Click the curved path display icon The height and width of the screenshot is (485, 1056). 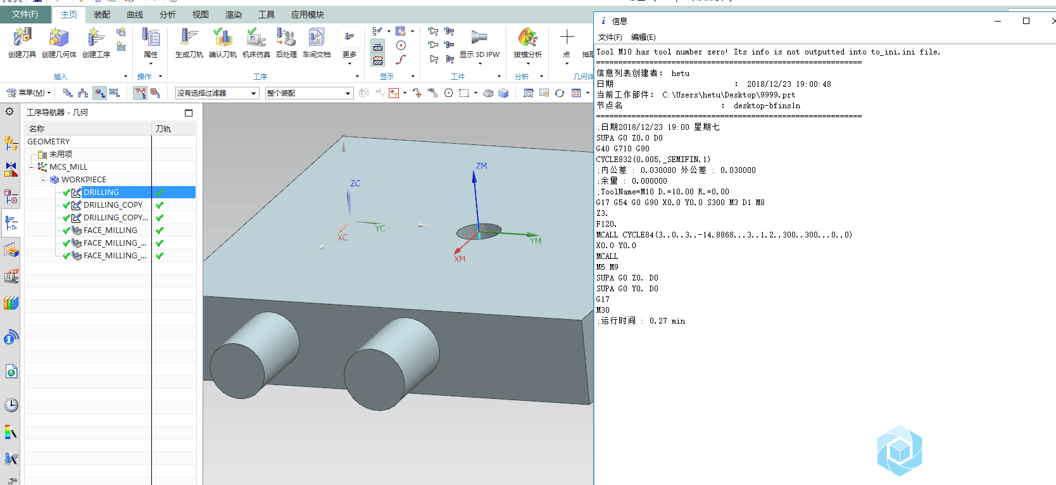[x=401, y=60]
